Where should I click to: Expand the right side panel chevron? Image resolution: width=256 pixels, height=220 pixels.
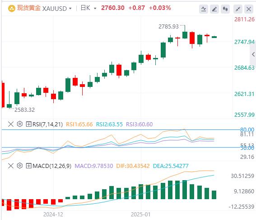pyautogui.click(x=253, y=54)
